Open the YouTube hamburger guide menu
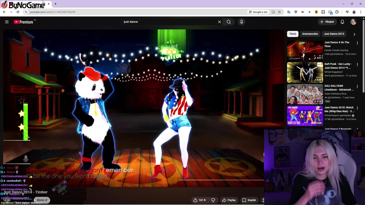 [x=7, y=22]
